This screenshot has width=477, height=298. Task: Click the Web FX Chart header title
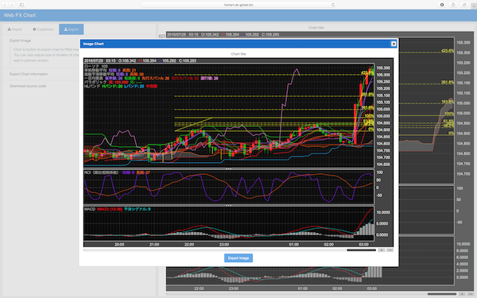click(x=20, y=15)
